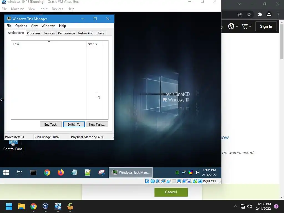Open VirtualBox Input menu
This screenshot has width=284, height=213.
[x=44, y=9]
